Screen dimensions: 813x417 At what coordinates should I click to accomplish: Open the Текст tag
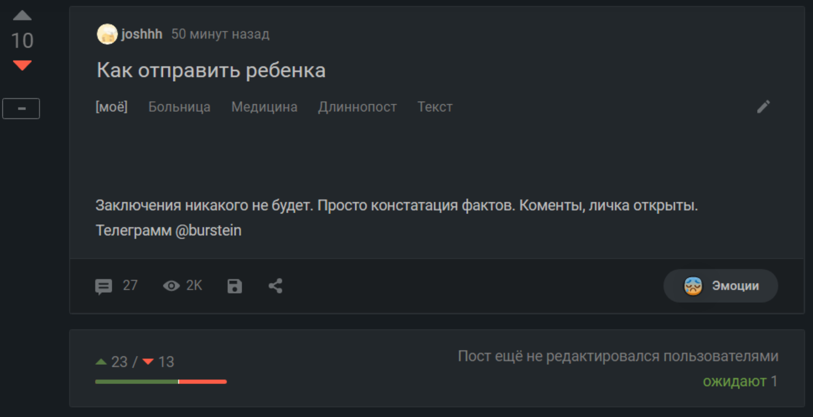pyautogui.click(x=435, y=107)
